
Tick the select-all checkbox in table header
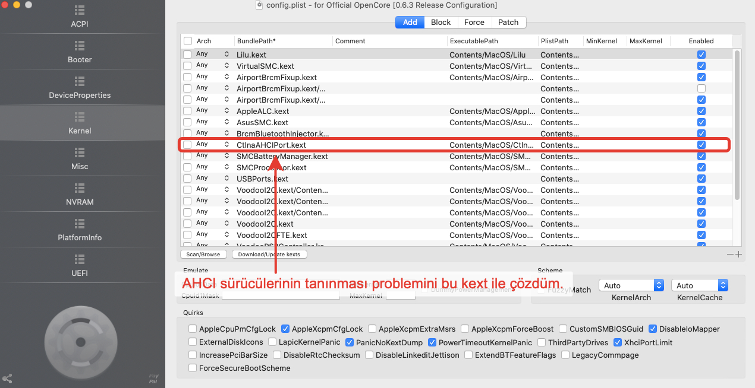click(188, 41)
